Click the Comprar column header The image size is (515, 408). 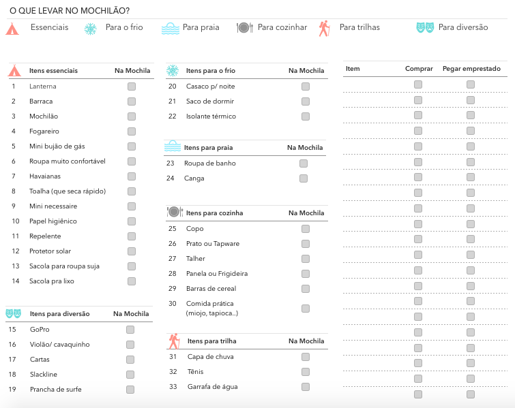click(x=419, y=69)
